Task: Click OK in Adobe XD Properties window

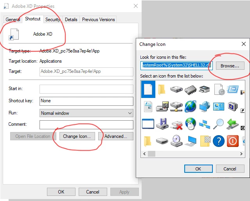Action: point(61,192)
